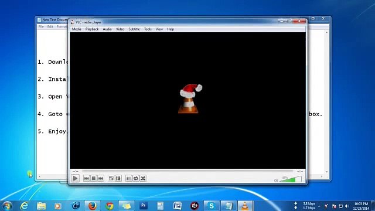
Task: Open the Video menu in VLC
Action: point(120,29)
